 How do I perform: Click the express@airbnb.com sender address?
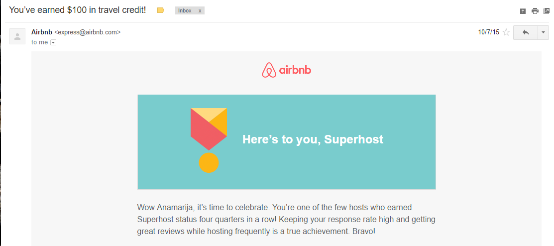coord(88,32)
